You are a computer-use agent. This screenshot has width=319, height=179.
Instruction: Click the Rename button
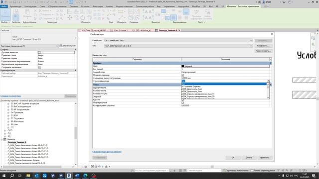point(263,51)
